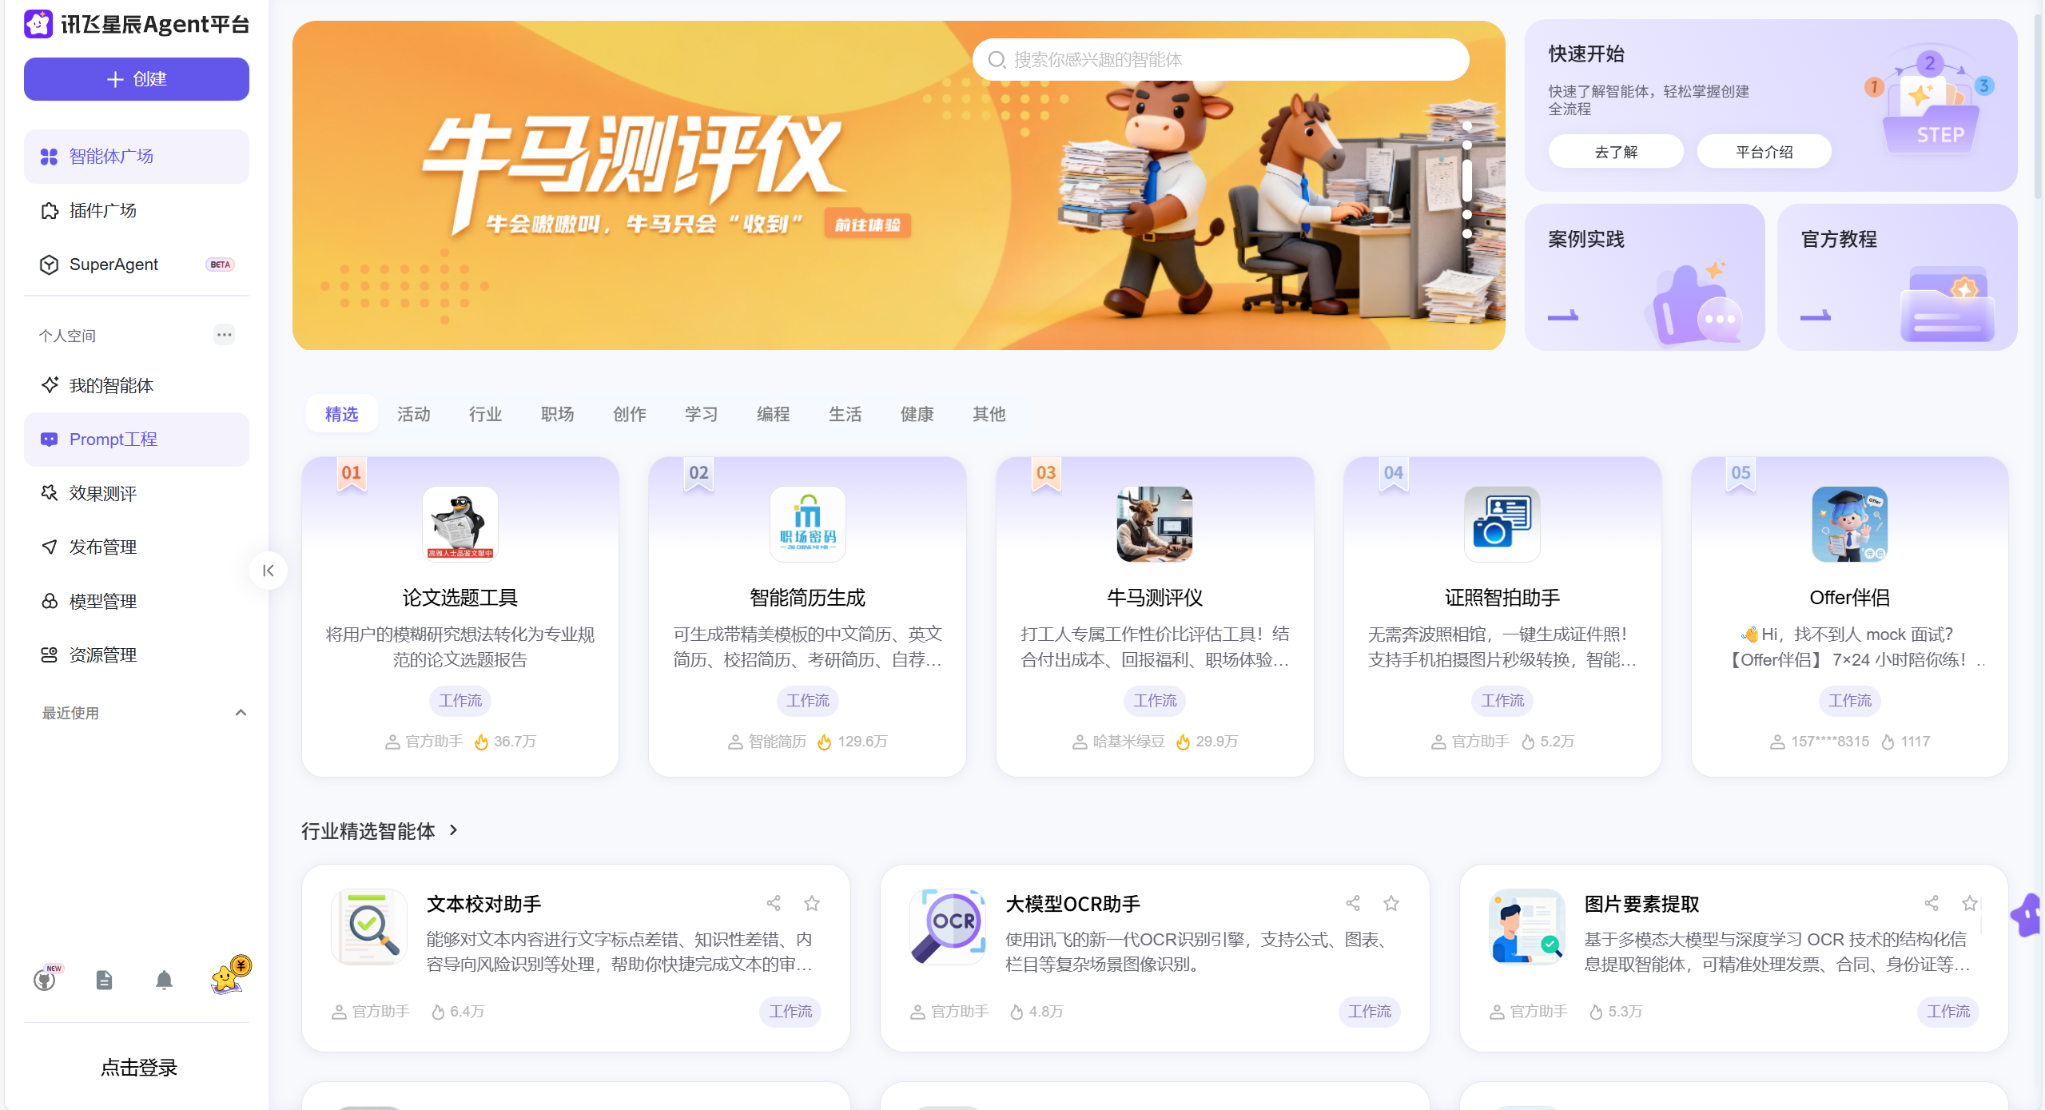Open SuperAgent from the sidebar

point(49,265)
